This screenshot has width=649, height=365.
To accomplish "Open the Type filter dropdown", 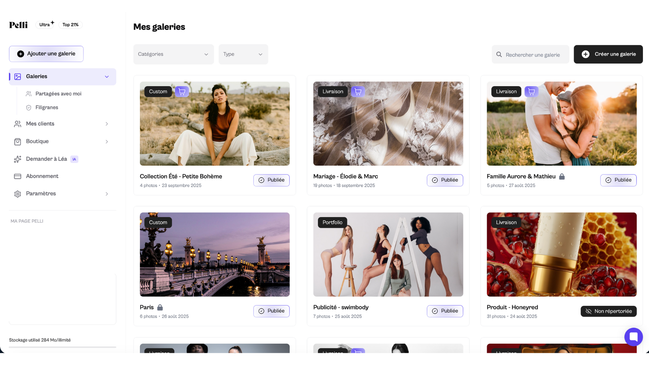I will (243, 54).
